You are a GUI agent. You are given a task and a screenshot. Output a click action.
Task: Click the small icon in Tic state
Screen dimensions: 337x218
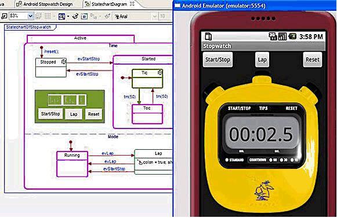160,73
